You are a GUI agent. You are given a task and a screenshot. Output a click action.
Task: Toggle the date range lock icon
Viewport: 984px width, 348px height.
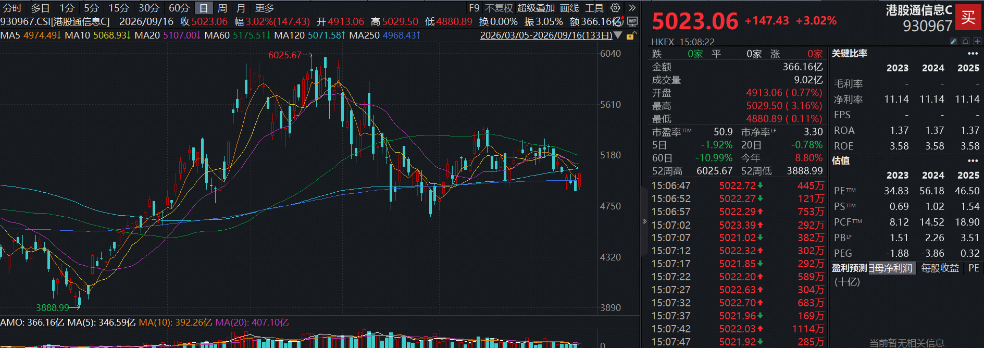point(630,36)
